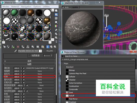Screen dimensions: 137x103
Task: Toggle the 漫反射 map enable checkbox
Action: click(24, 68)
